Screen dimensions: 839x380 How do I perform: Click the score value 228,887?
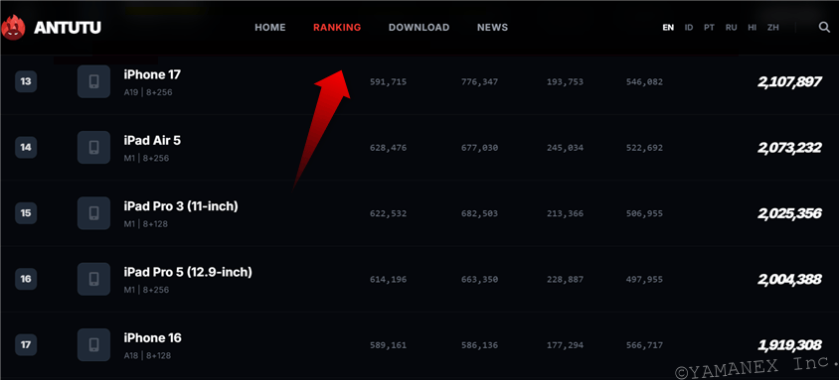[565, 280]
